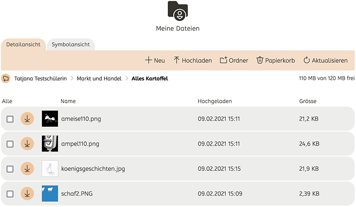
Task: Refresh the list with Aktualisieren
Action: coord(325,60)
